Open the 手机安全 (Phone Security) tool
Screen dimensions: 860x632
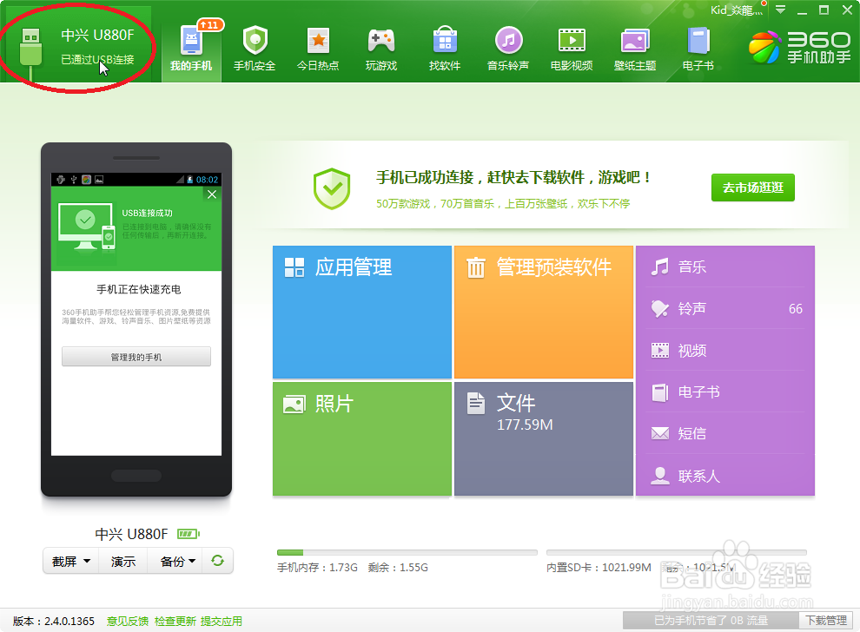coord(255,47)
